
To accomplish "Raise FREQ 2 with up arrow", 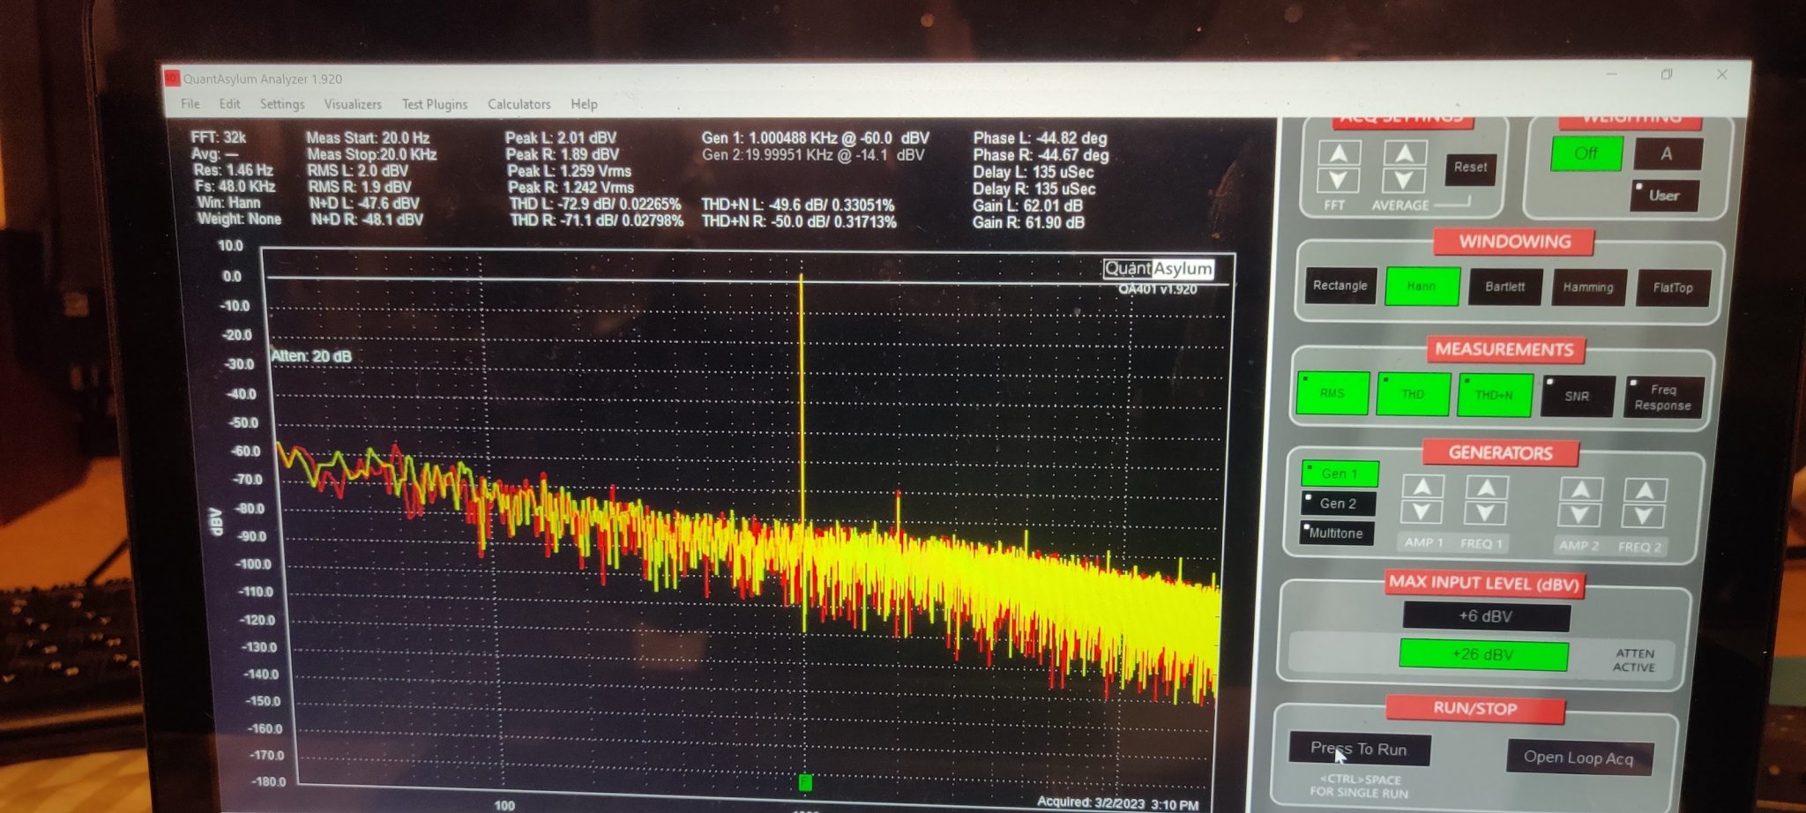I will tap(1645, 490).
